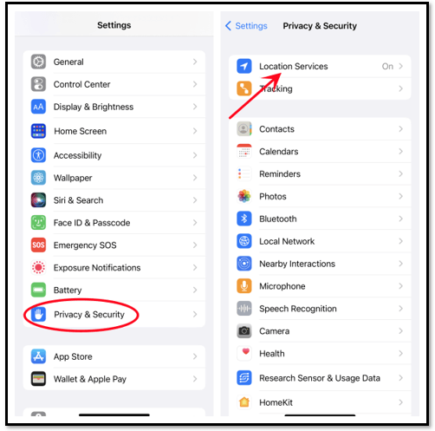The width and height of the screenshot is (435, 431).
Task: Open Research Sensor & Usage Data
Action: pos(320,378)
